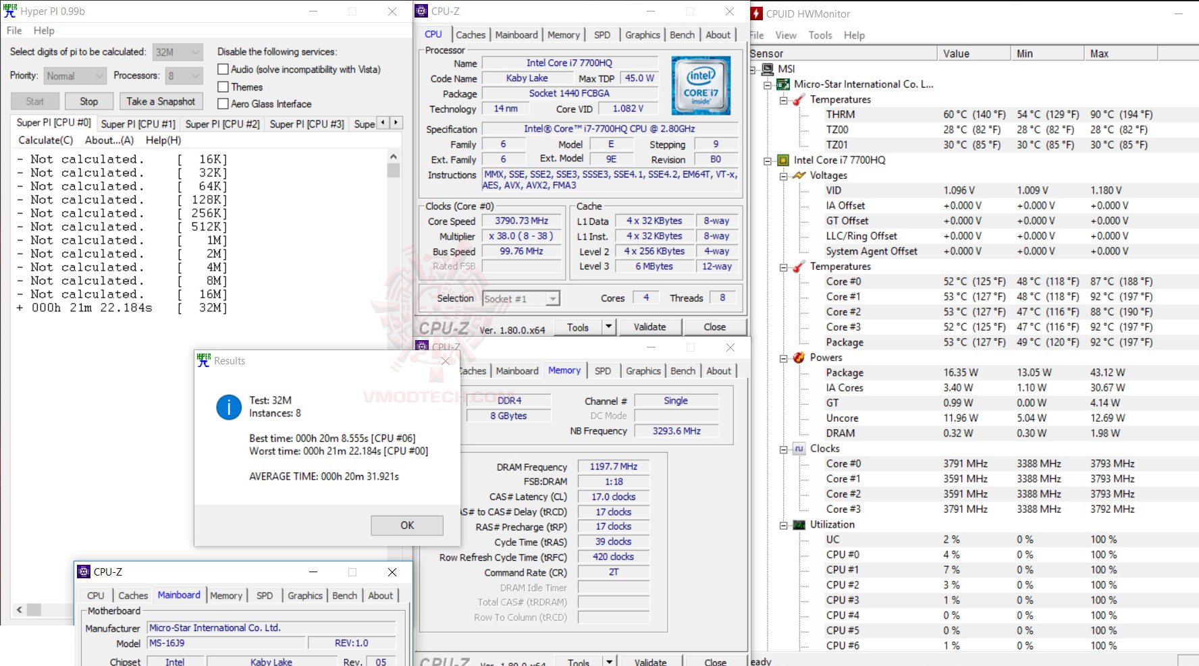Open the Mainboard tab in CPU-Z CPU window
This screenshot has height=666, width=1199.
click(516, 35)
